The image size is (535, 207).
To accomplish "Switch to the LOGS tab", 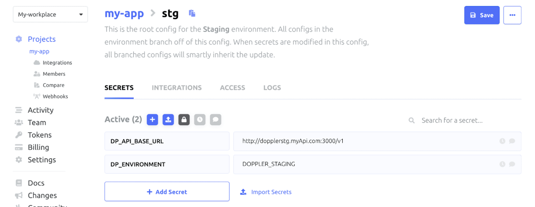I will tap(272, 88).
